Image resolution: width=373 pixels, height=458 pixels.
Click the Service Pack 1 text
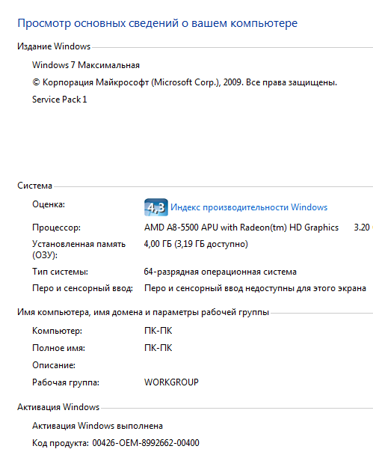point(60,100)
